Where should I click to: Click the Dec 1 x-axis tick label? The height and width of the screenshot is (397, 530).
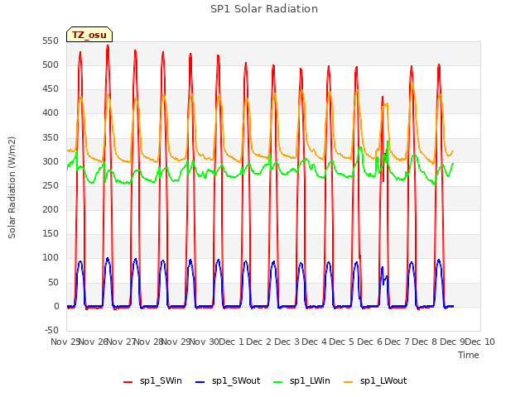(231, 342)
